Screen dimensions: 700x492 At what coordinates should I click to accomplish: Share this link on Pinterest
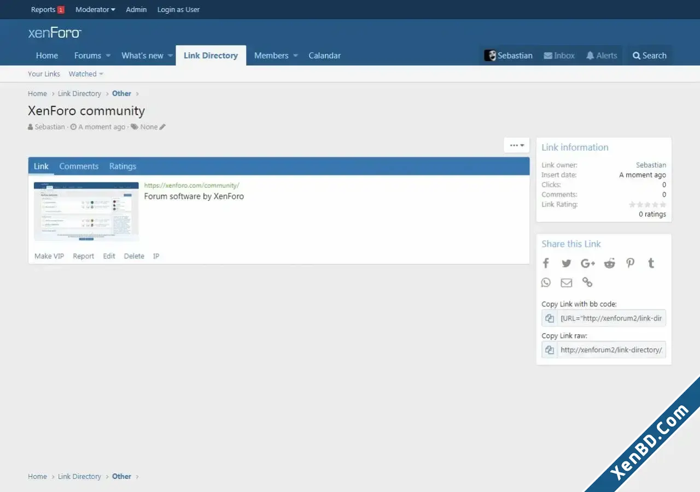[631, 263]
